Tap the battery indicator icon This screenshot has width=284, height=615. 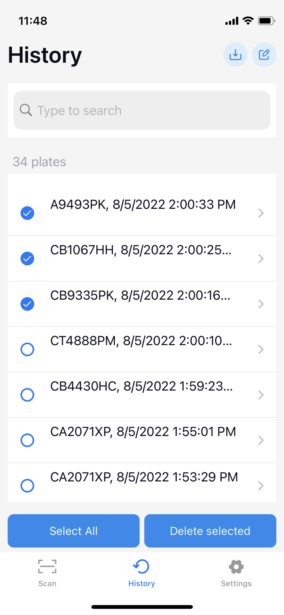(266, 20)
